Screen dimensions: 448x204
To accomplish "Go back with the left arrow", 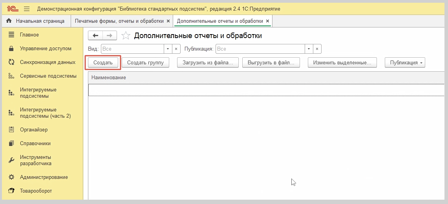I will [95, 36].
